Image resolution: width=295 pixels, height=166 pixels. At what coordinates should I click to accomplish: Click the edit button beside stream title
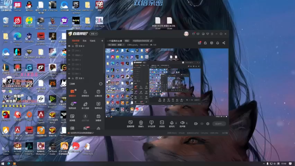coord(127,41)
